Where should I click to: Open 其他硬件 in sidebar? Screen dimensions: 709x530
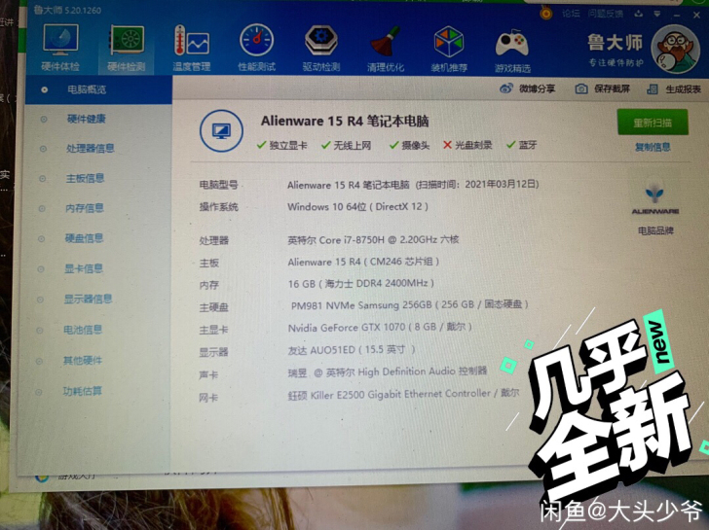click(x=82, y=360)
